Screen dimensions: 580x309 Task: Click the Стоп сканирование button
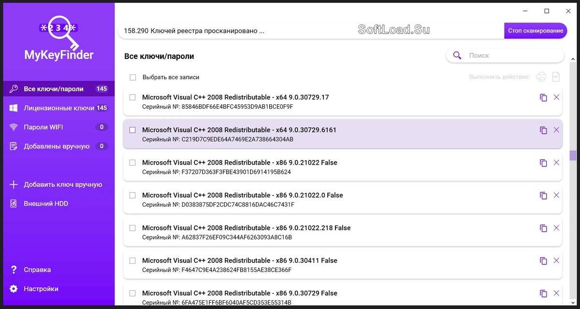536,31
